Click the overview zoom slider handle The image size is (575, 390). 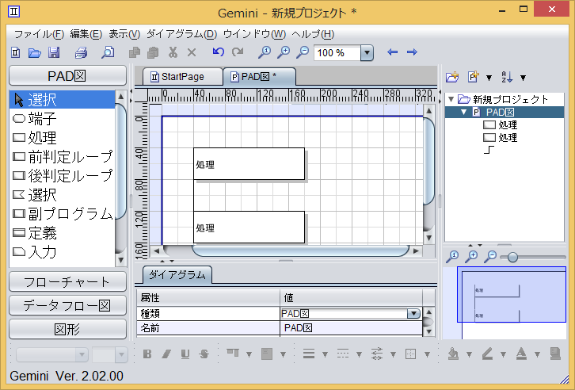click(512, 257)
